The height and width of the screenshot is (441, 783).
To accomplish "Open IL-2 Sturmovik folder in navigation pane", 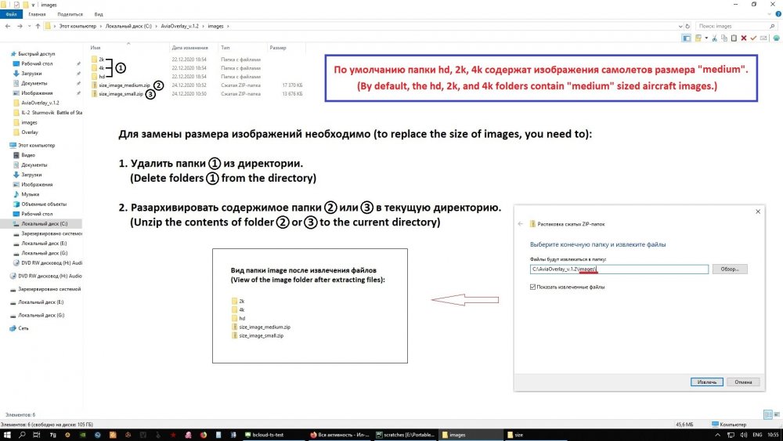I will (52, 112).
